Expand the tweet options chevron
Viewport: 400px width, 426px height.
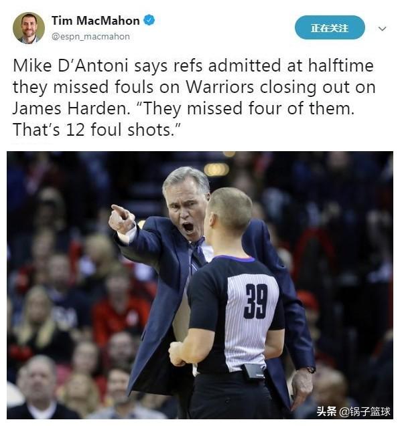click(383, 29)
